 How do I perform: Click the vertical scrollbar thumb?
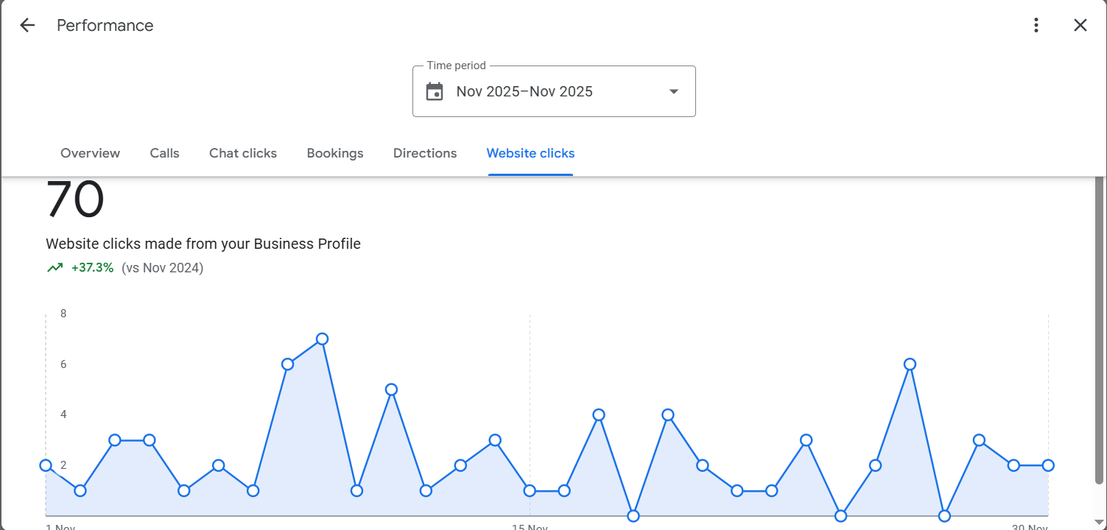[x=1099, y=331]
